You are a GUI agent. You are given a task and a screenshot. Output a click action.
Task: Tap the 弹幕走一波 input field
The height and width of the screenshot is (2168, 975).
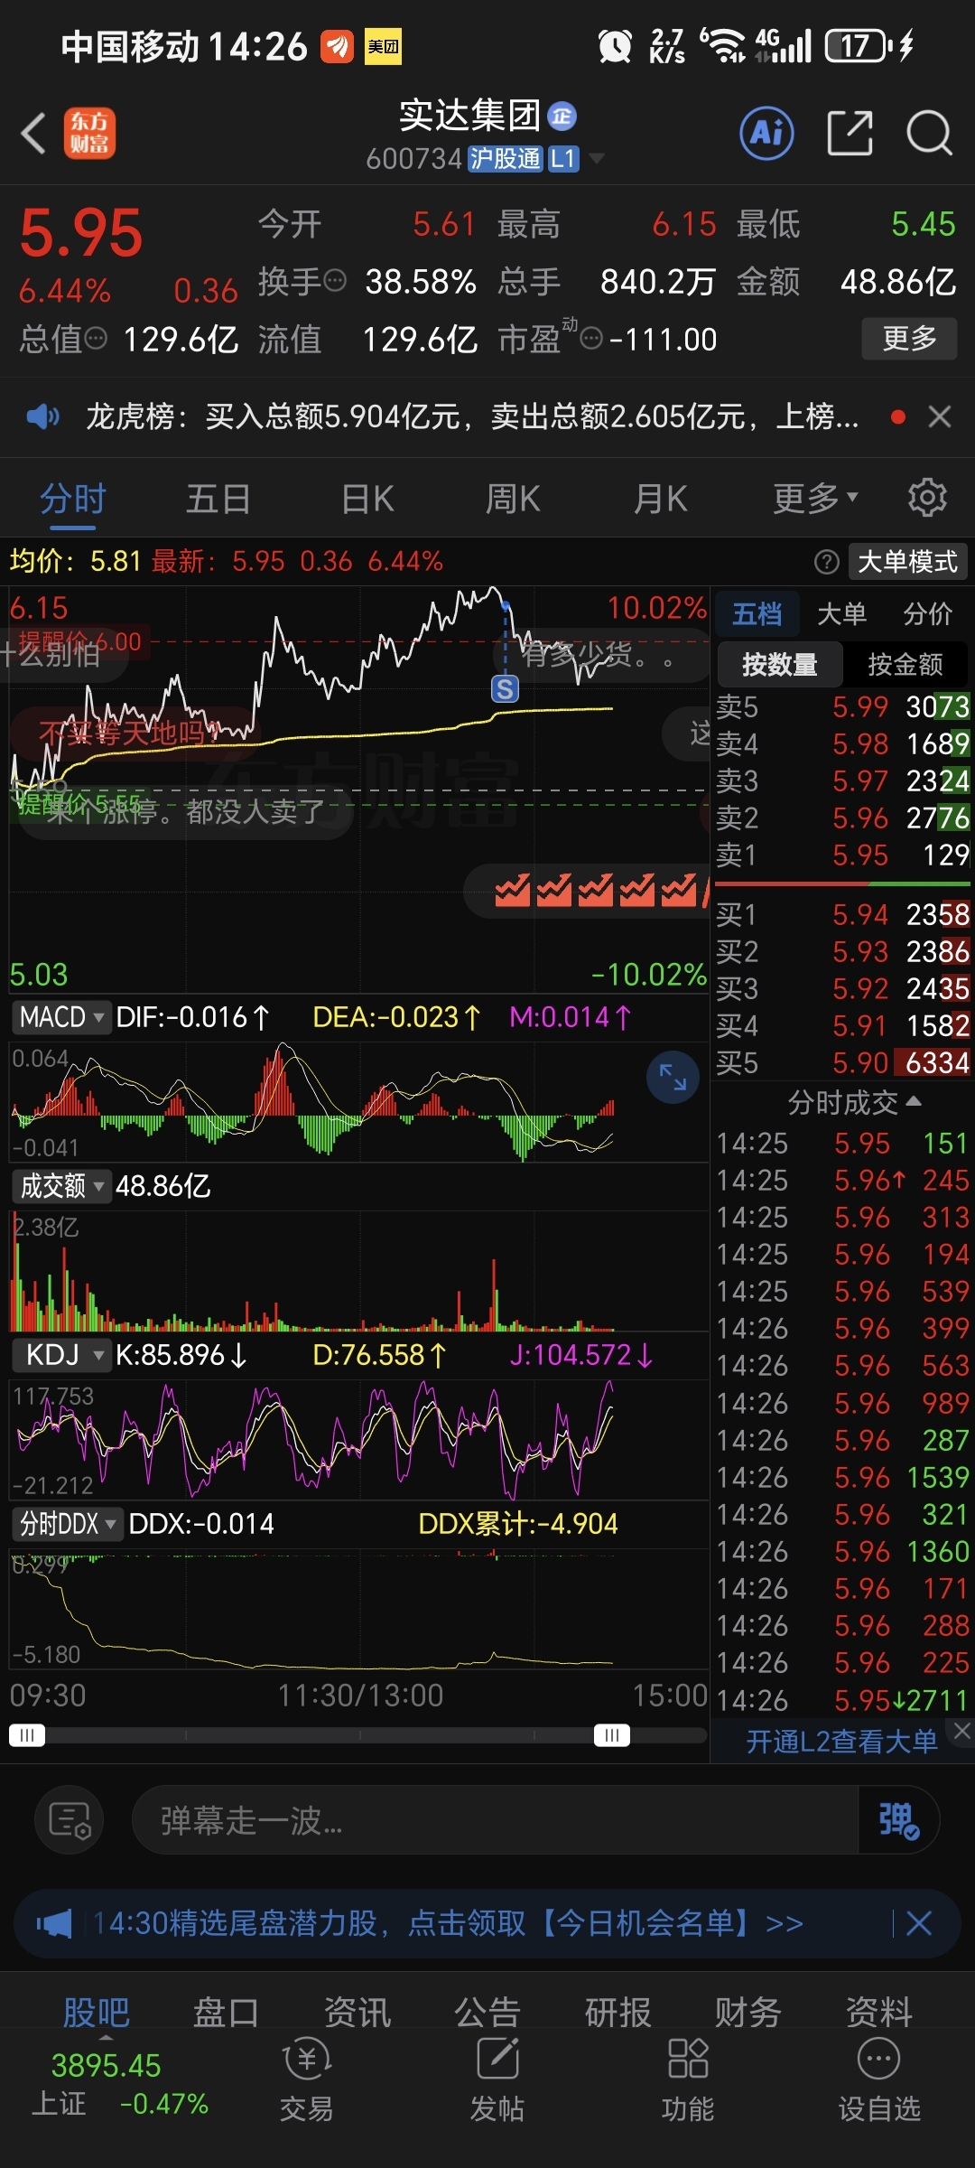[495, 1820]
